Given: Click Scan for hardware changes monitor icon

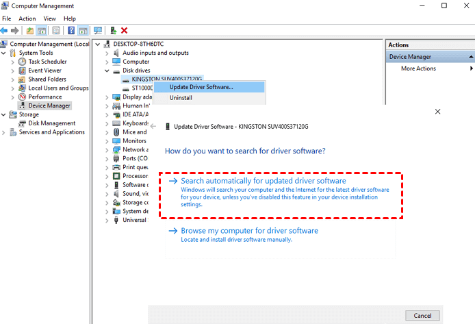Looking at the screenshot, I should [x=98, y=30].
